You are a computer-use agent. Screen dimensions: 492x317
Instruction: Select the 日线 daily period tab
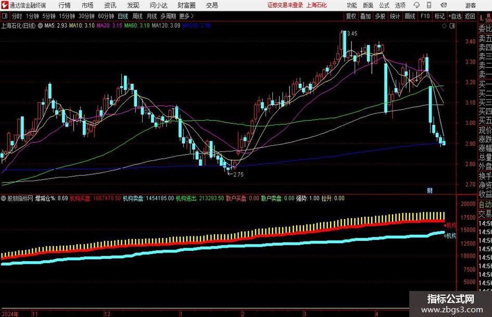click(123, 16)
